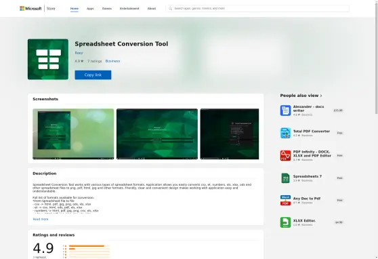Click the search magnifier icon
The image size is (378, 259).
[171, 8]
